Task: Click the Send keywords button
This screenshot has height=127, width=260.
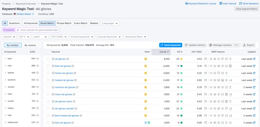Action: tap(171, 45)
